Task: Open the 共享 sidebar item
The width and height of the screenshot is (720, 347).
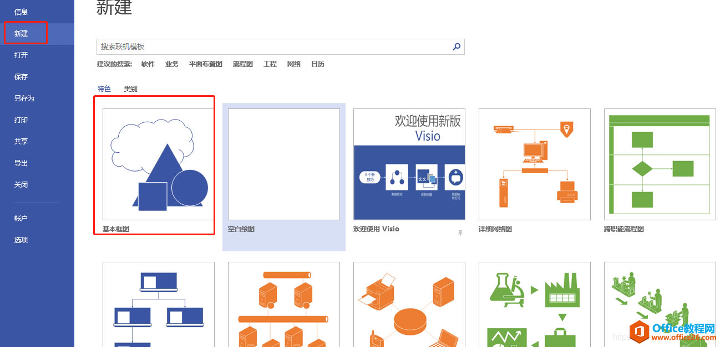Action: (x=21, y=142)
